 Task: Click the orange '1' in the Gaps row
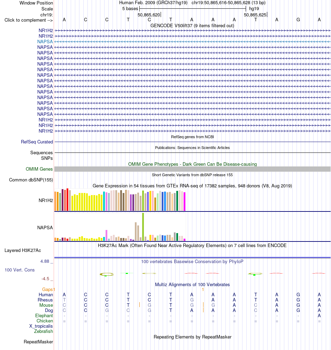pos(203,290)
